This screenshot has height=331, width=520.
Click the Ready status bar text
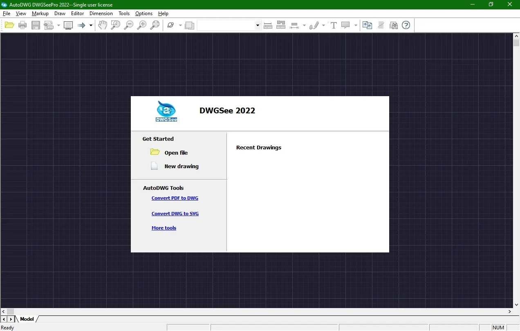(x=8, y=328)
